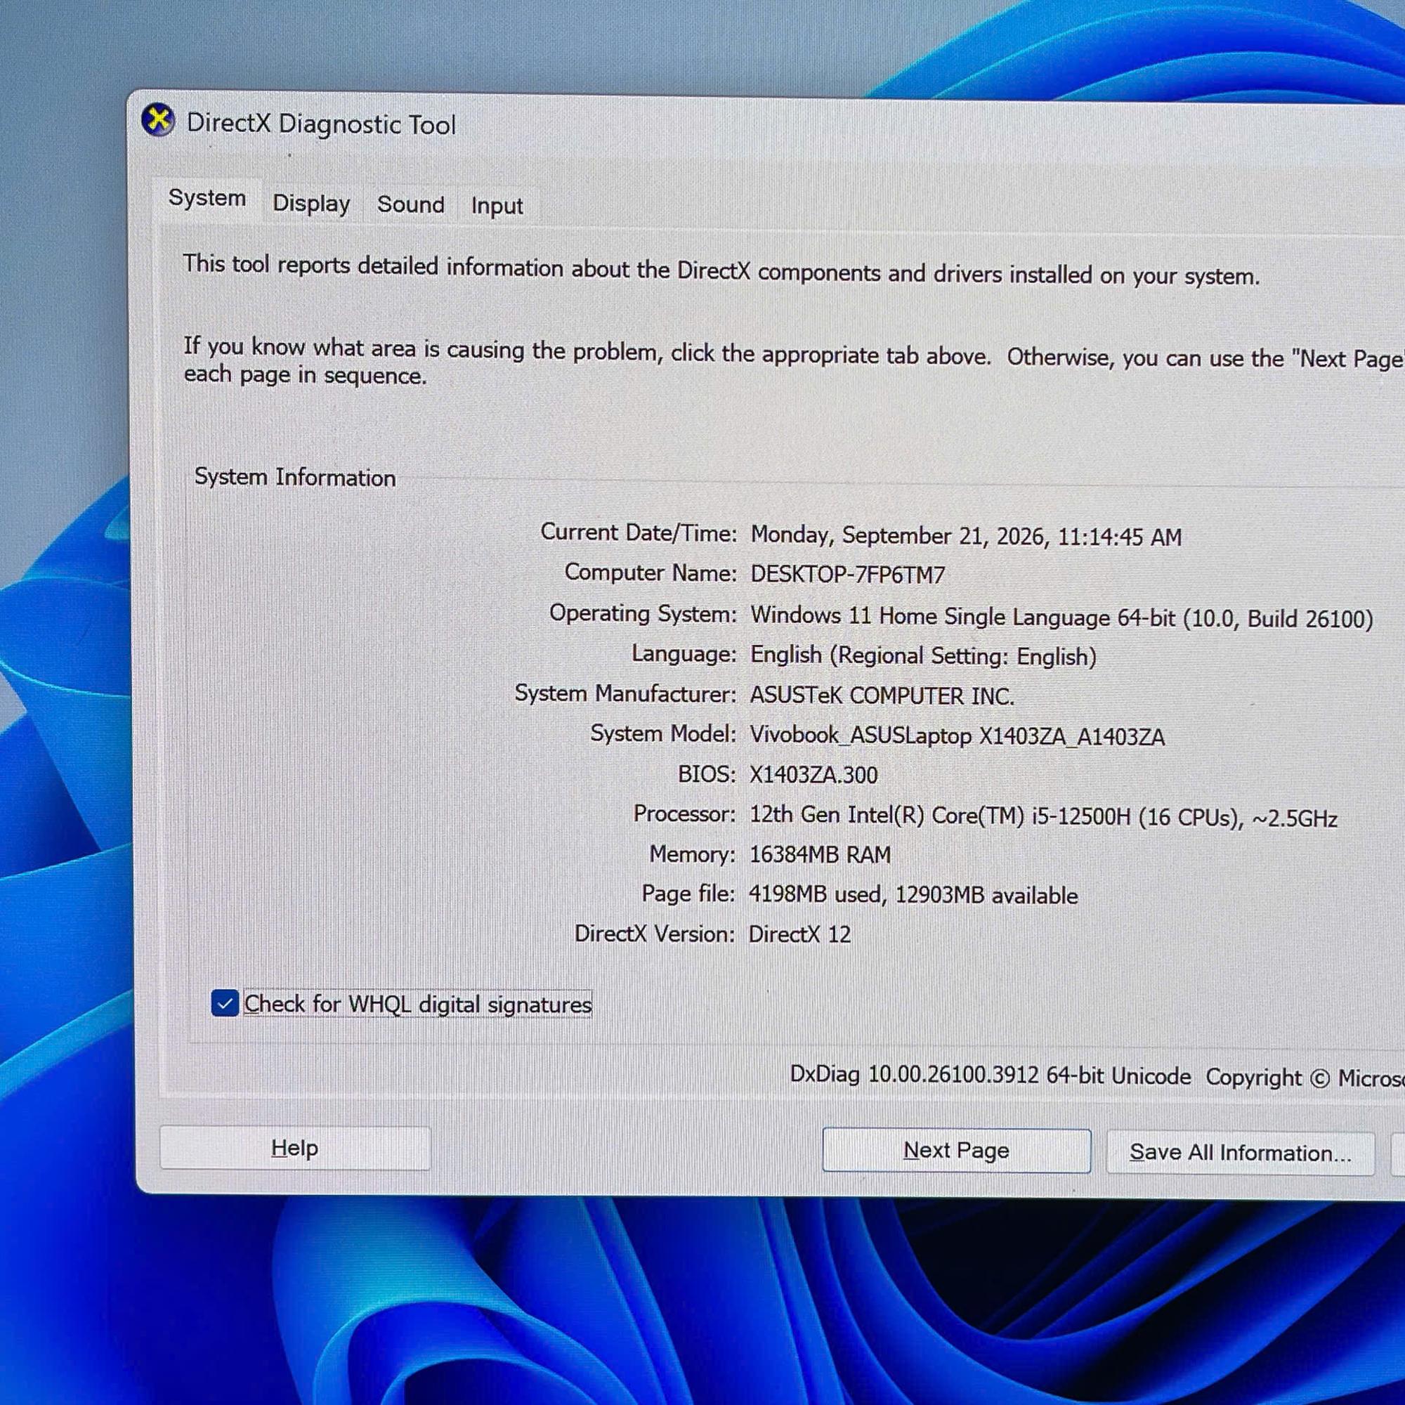Click the ASUSTeK COMPUTER INC. value
This screenshot has width=1405, height=1405.
click(x=882, y=696)
